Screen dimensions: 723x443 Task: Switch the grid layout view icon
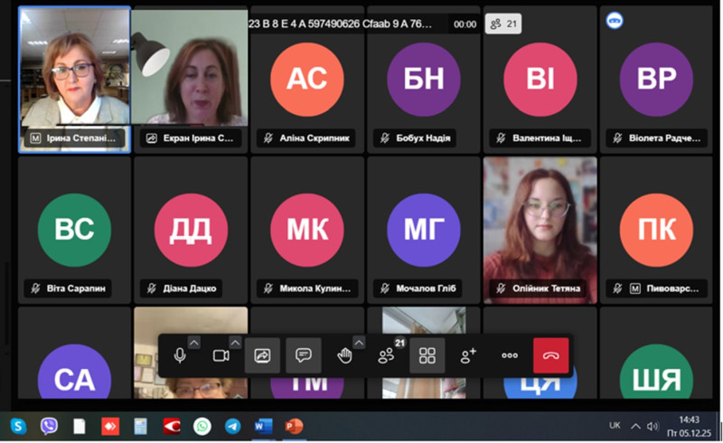click(427, 356)
